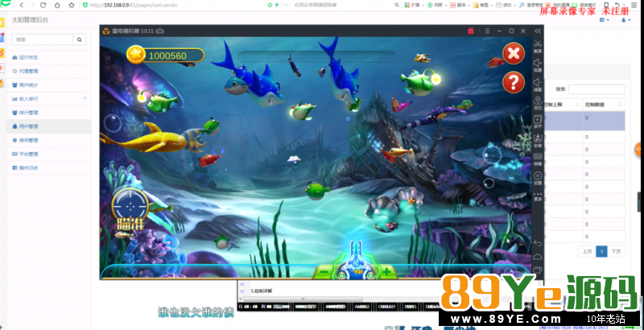Viewport: 644px width, 330px height.
Task: Open admin user account dropdown
Action: [626, 19]
